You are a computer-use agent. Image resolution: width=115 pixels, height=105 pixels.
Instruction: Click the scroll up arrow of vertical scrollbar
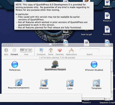click(x=112, y=94)
